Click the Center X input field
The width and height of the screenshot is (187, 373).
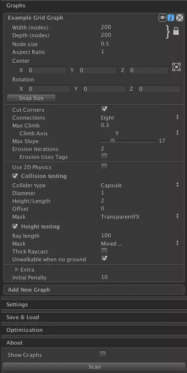point(47,70)
